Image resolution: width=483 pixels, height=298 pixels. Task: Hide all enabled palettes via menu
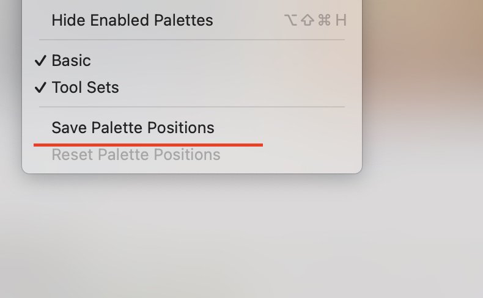tap(132, 20)
